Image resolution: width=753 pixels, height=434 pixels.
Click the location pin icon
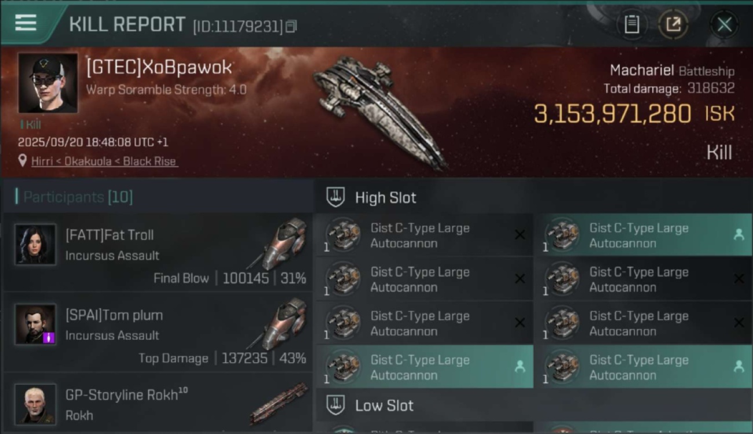(x=23, y=161)
